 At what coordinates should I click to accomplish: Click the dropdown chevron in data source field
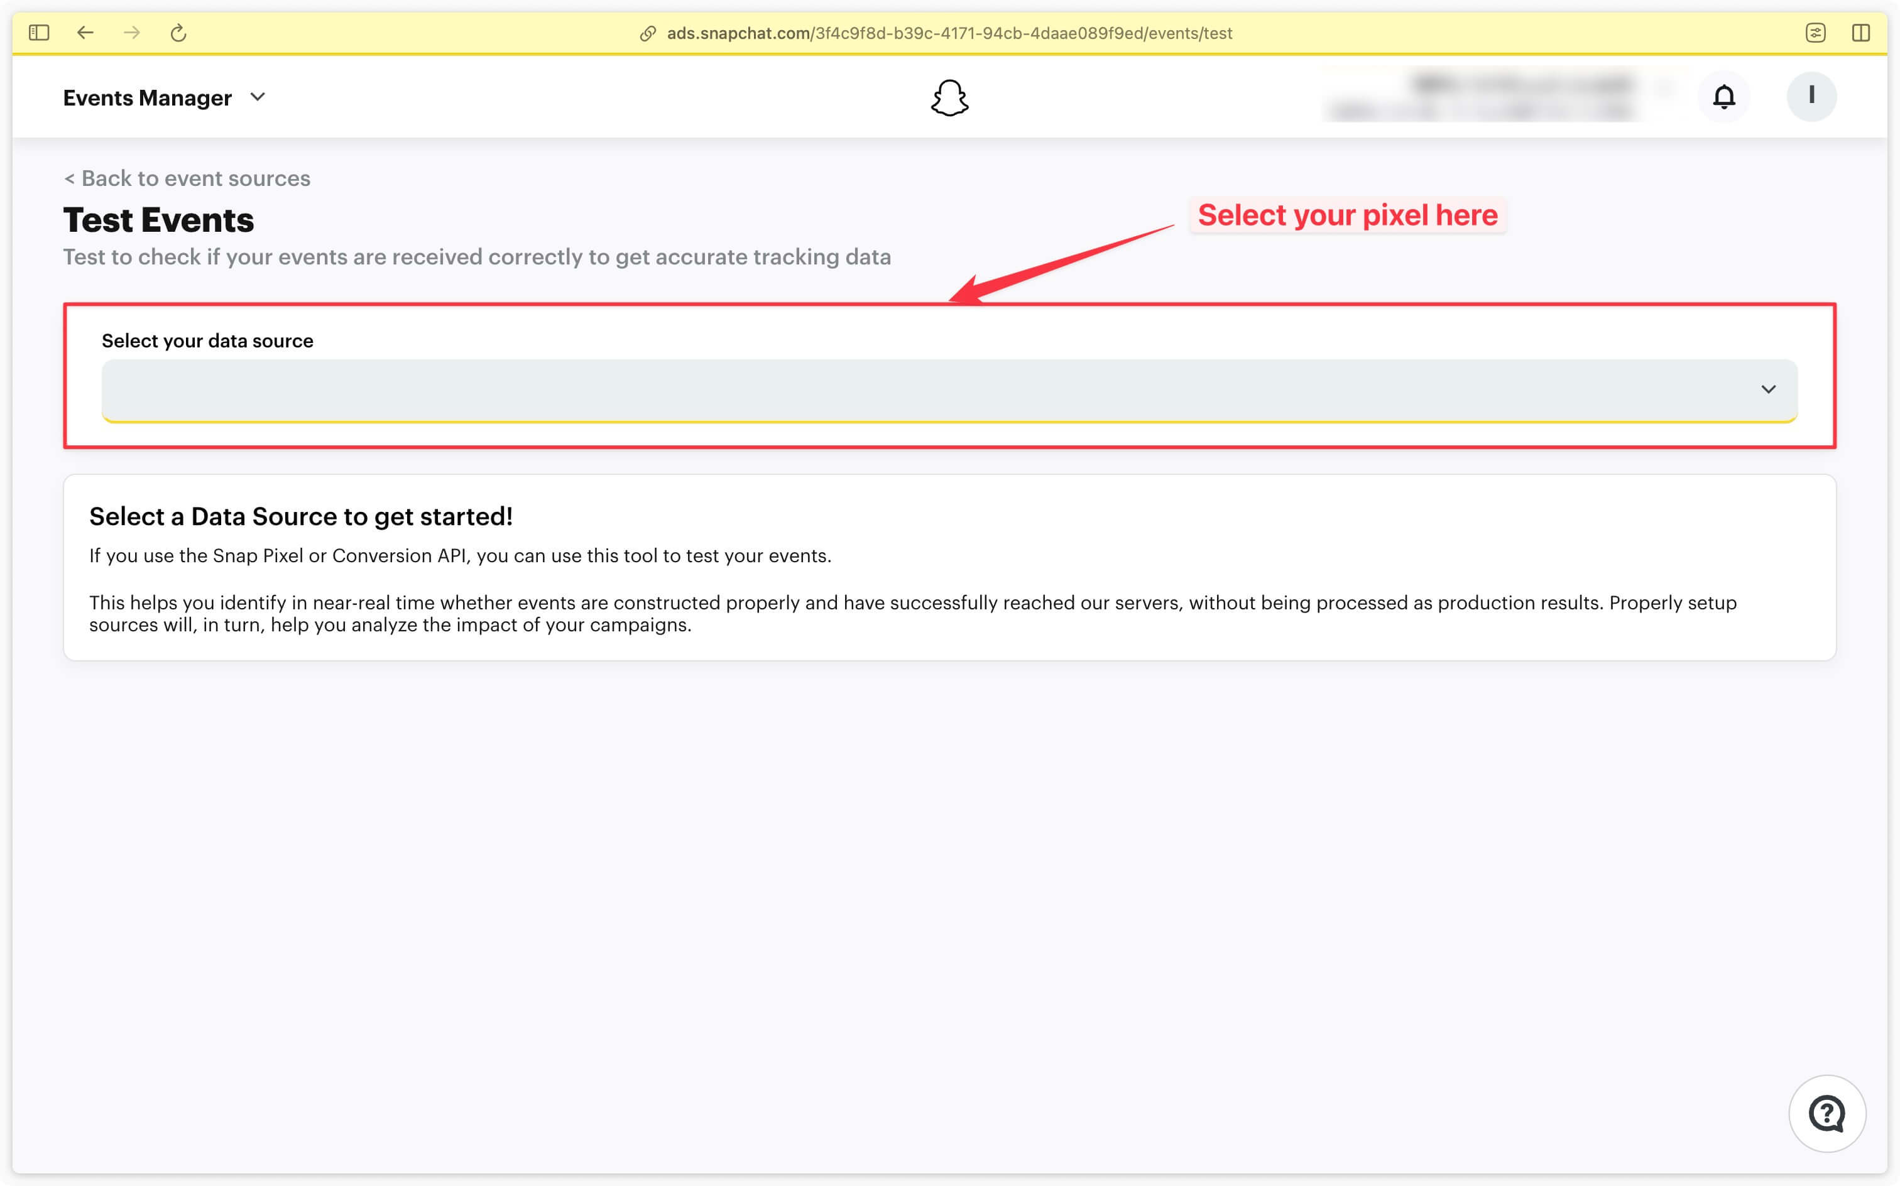(x=1767, y=389)
